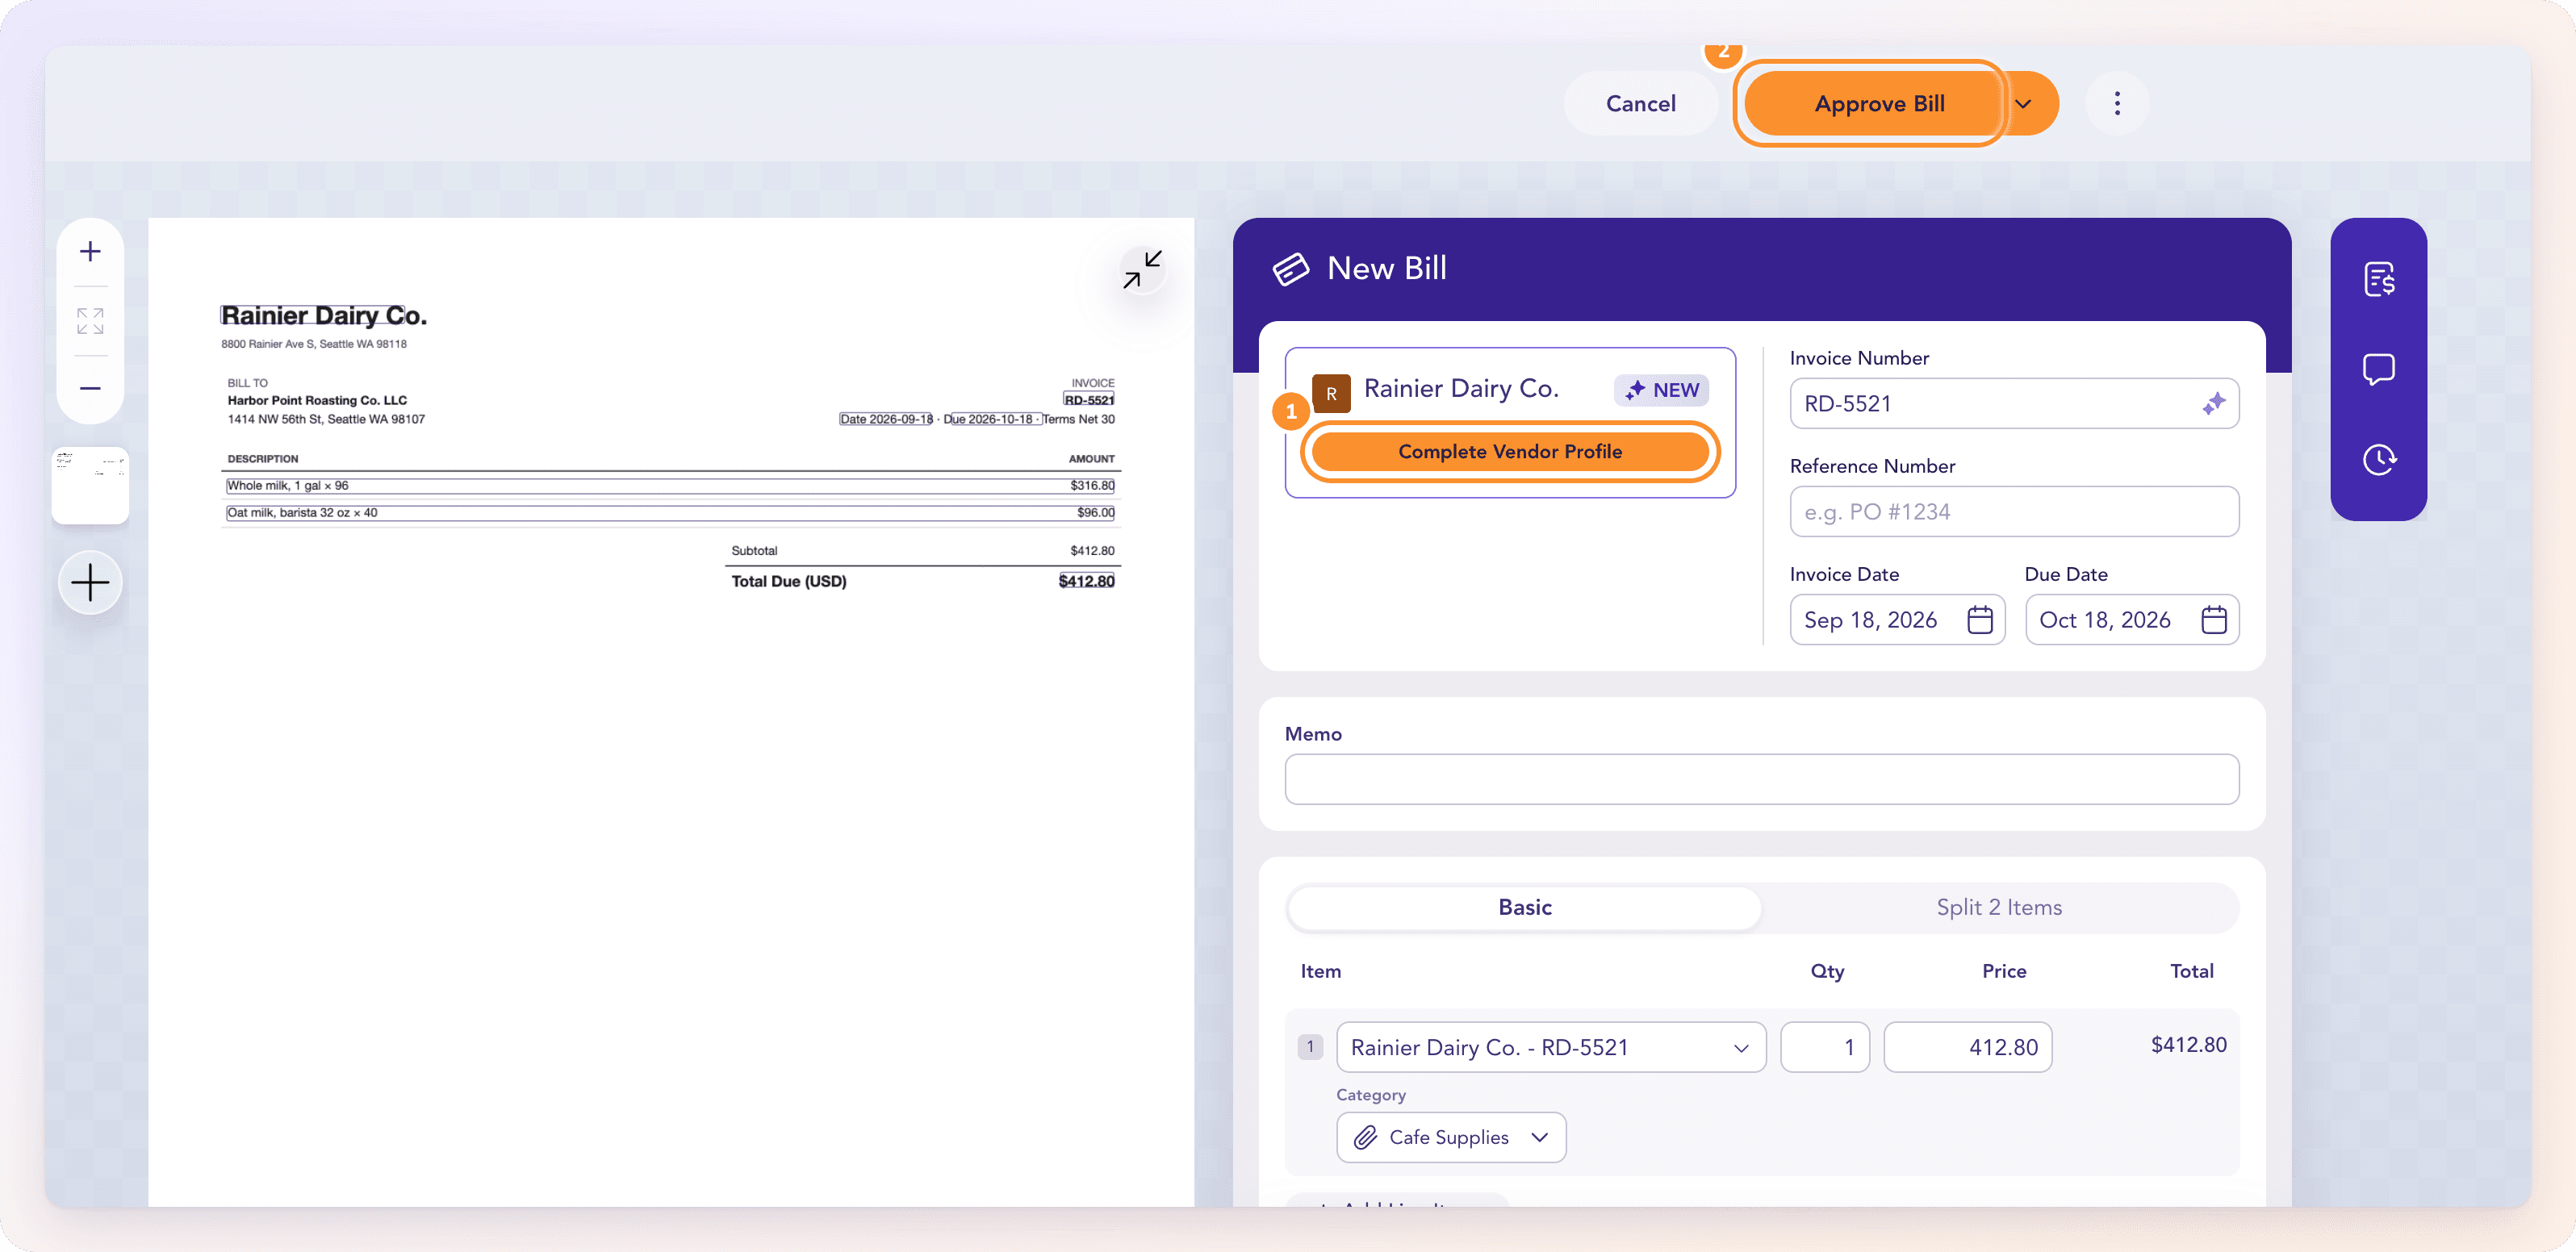The image size is (2576, 1252).
Task: Expand the Approve Bill dropdown arrow
Action: [2022, 103]
